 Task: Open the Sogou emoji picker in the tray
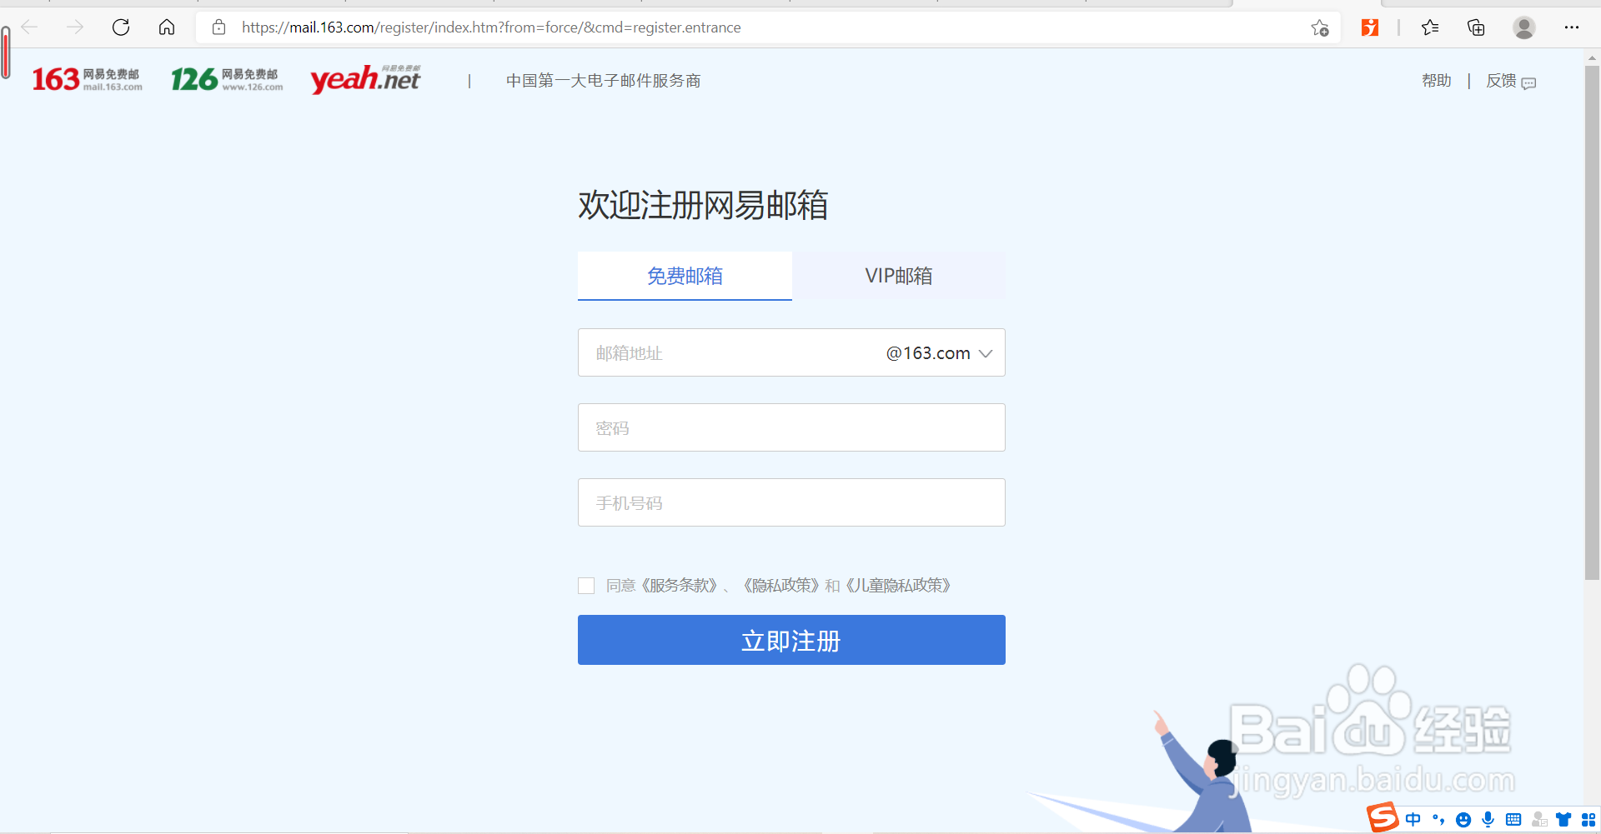1464,819
